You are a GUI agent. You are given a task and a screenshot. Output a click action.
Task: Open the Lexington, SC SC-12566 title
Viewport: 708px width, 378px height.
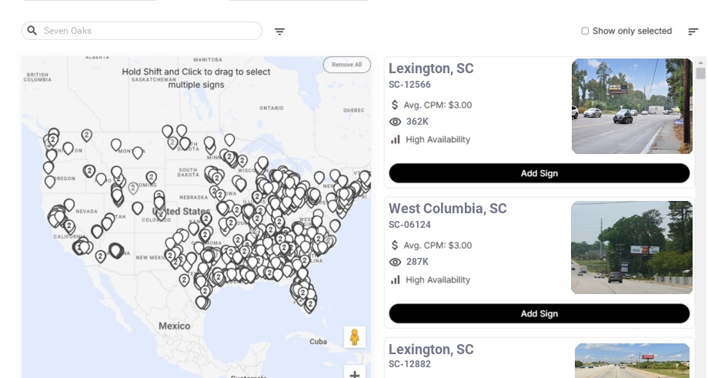point(431,69)
